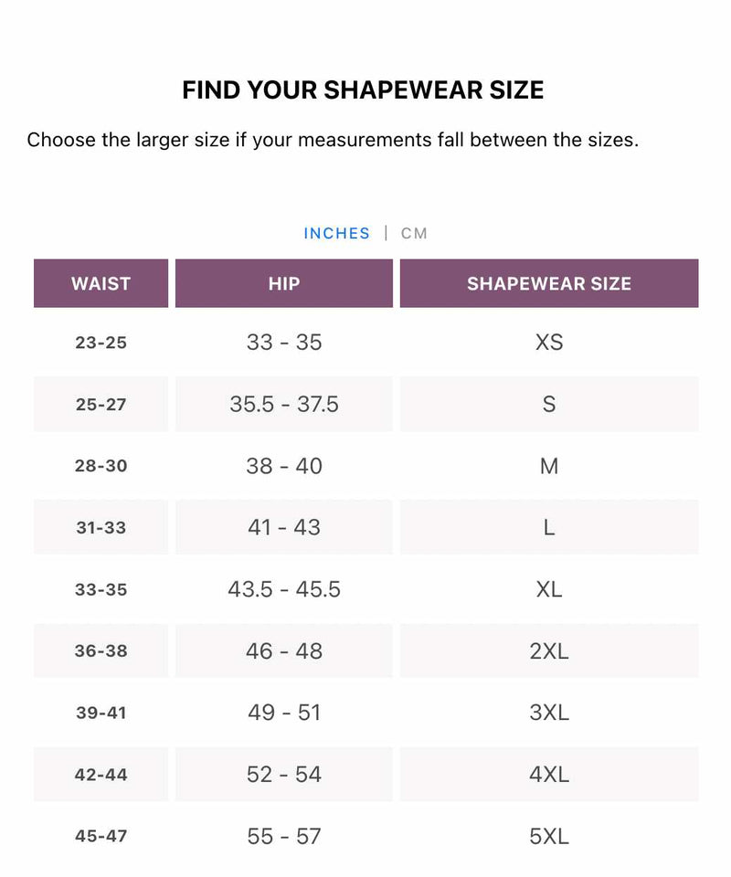
Task: Select the 3XL size label
Action: click(549, 713)
